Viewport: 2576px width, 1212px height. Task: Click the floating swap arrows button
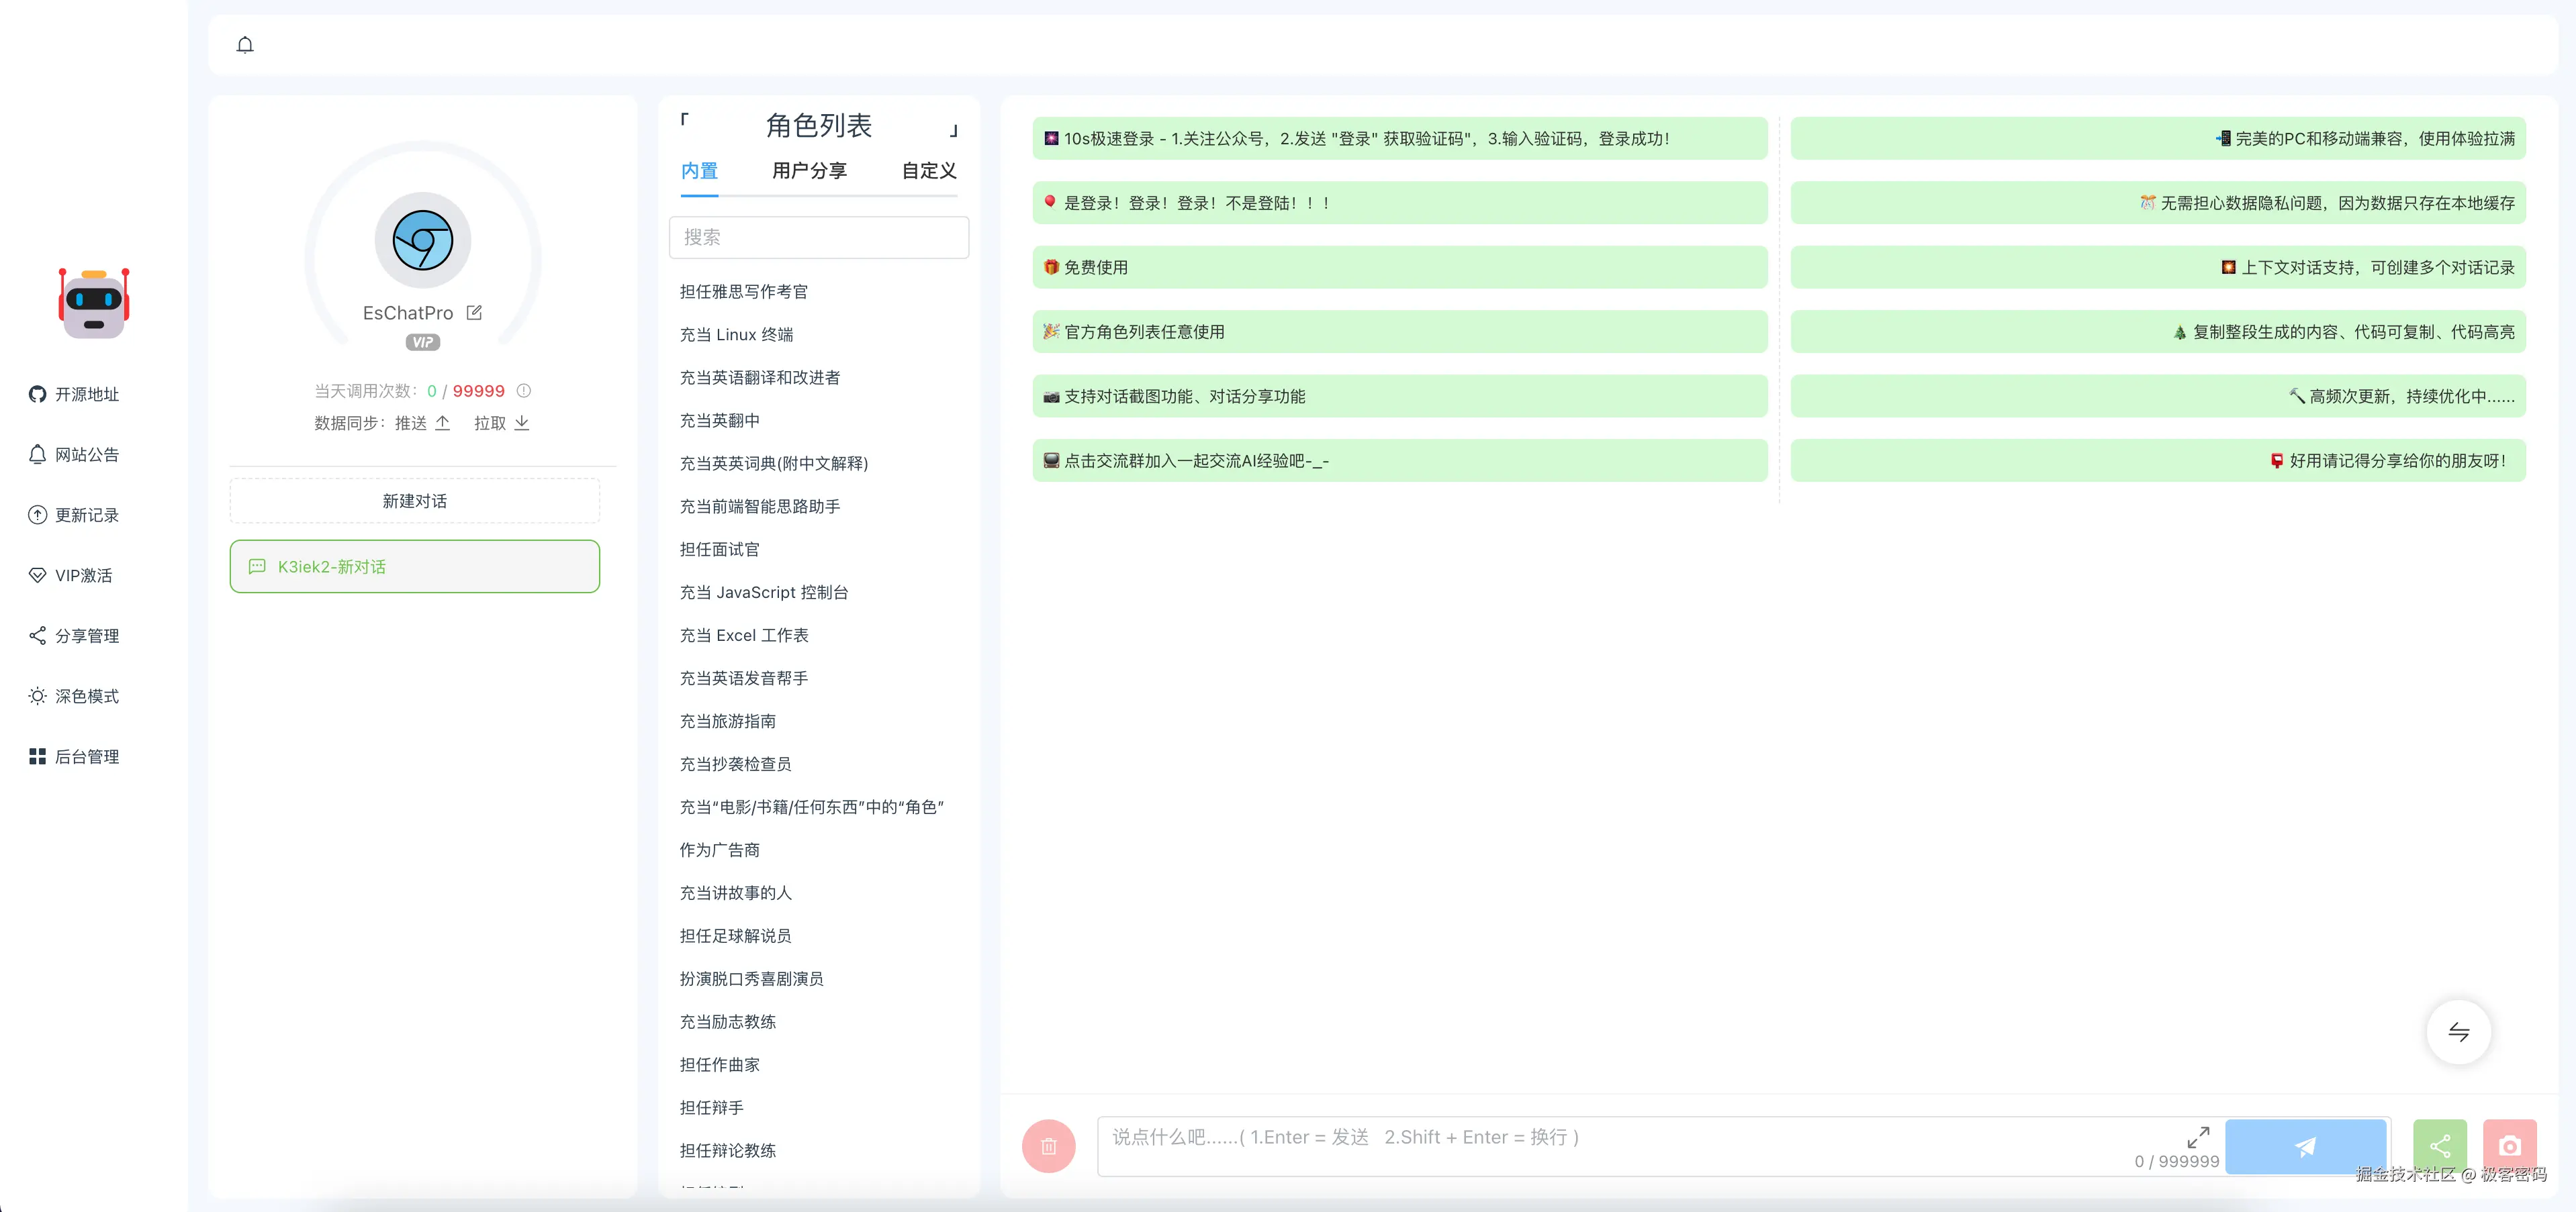click(x=2458, y=1032)
